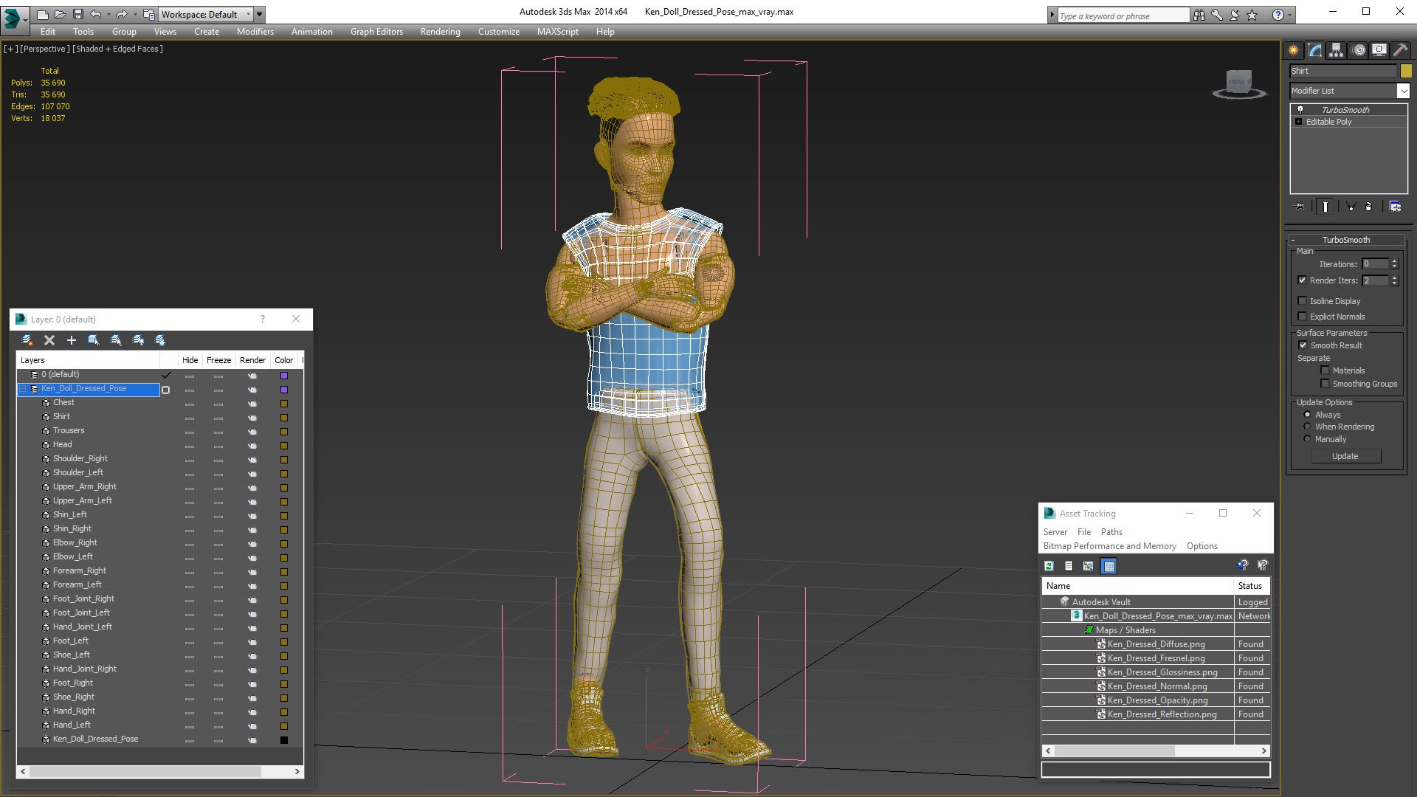Open the Graph Editors menu
This screenshot has height=797, width=1417.
pyautogui.click(x=376, y=32)
